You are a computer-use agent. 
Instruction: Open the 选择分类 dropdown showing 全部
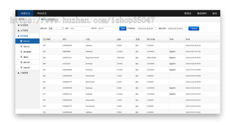coord(56,28)
